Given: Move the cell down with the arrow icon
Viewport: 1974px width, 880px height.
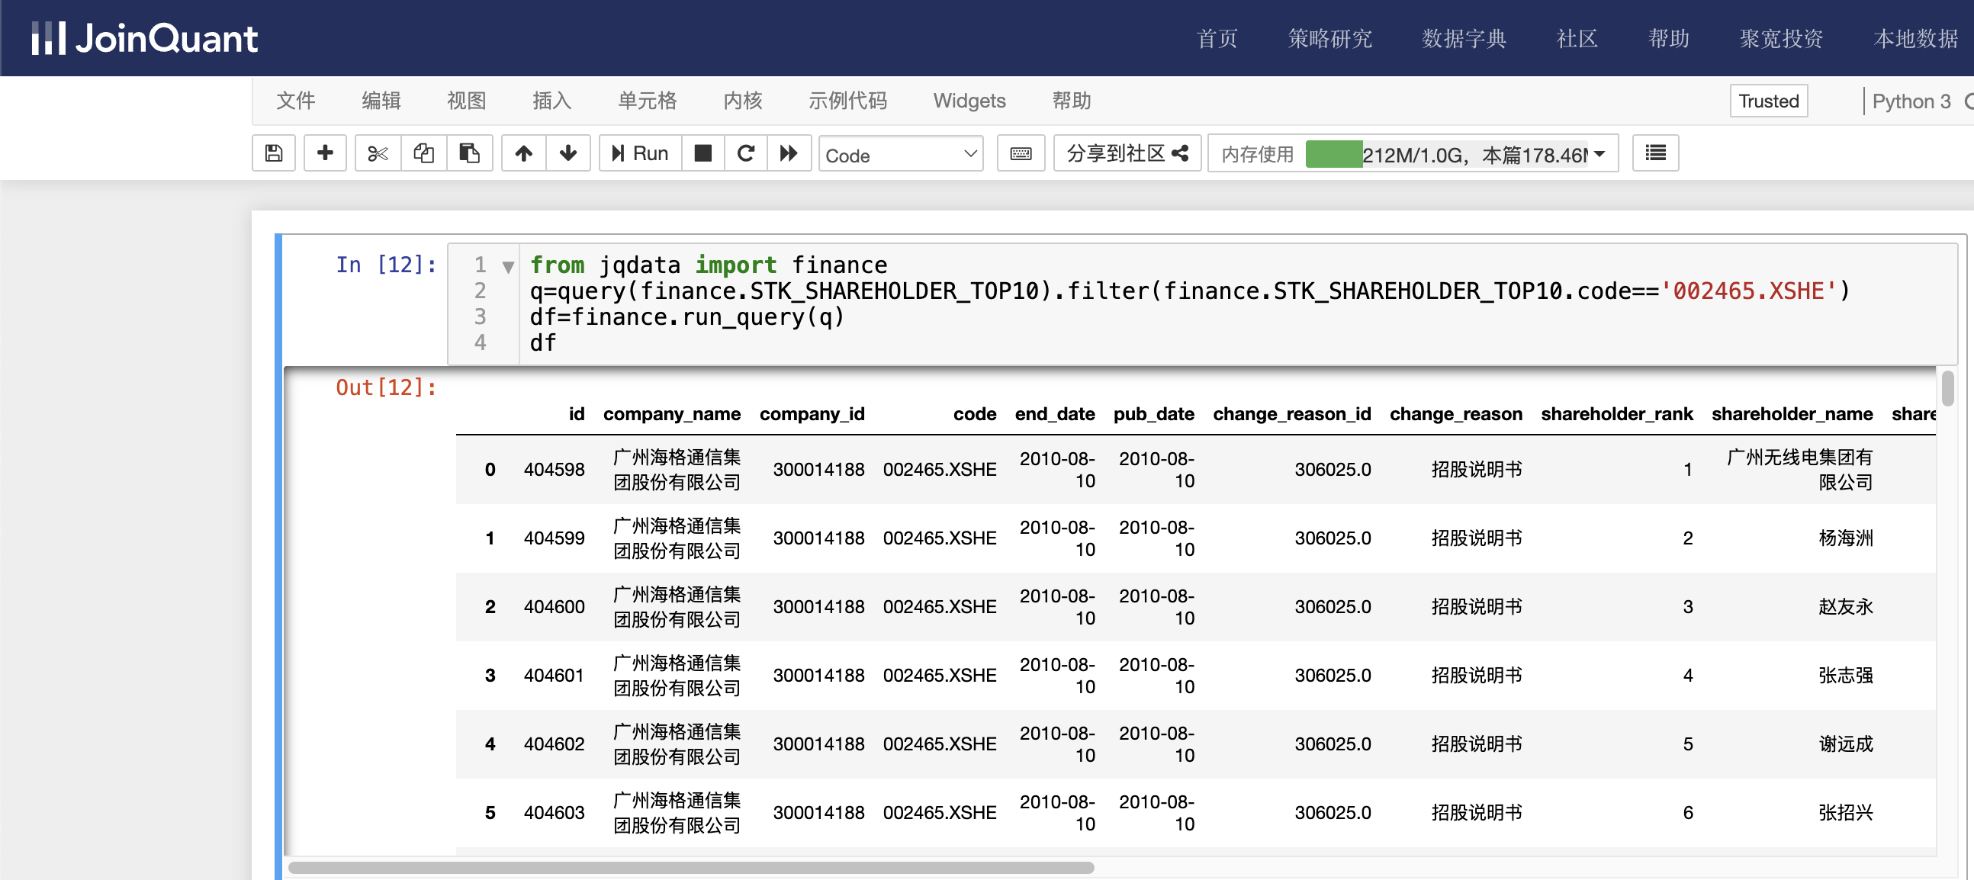Looking at the screenshot, I should tap(567, 154).
